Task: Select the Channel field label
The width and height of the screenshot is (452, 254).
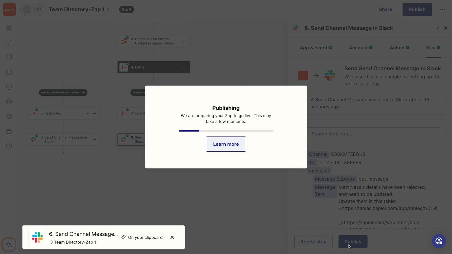Action: 318,154
